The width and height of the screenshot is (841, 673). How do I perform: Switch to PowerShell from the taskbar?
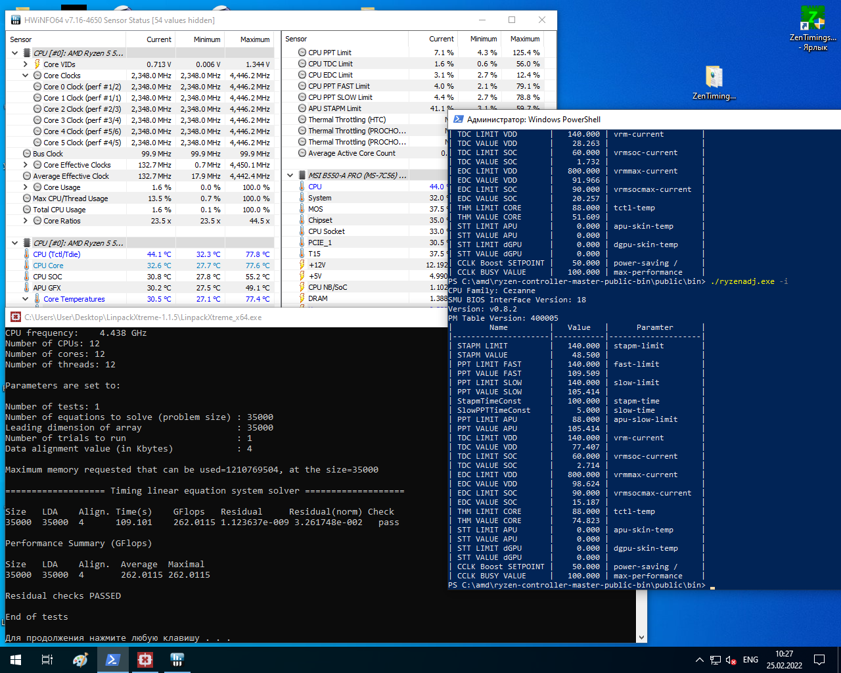(x=113, y=660)
